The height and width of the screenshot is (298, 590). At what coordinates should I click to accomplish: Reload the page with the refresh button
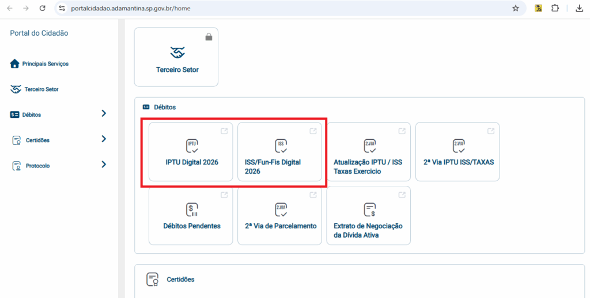(42, 9)
